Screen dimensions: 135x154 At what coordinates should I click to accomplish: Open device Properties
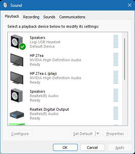[115, 134]
